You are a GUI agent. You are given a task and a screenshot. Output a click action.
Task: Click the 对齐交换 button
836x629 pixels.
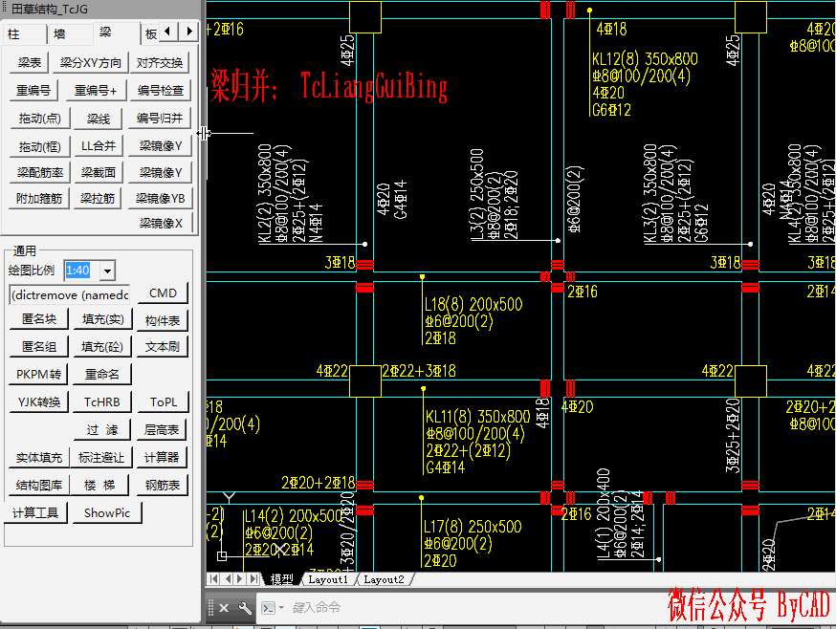coord(160,63)
